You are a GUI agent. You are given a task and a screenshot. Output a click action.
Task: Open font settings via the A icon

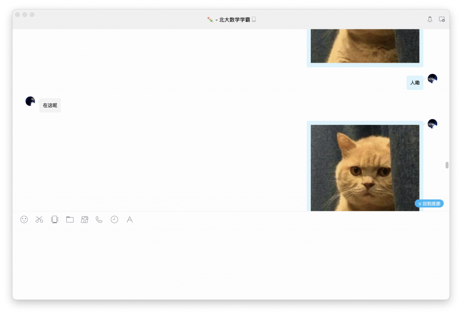(129, 219)
